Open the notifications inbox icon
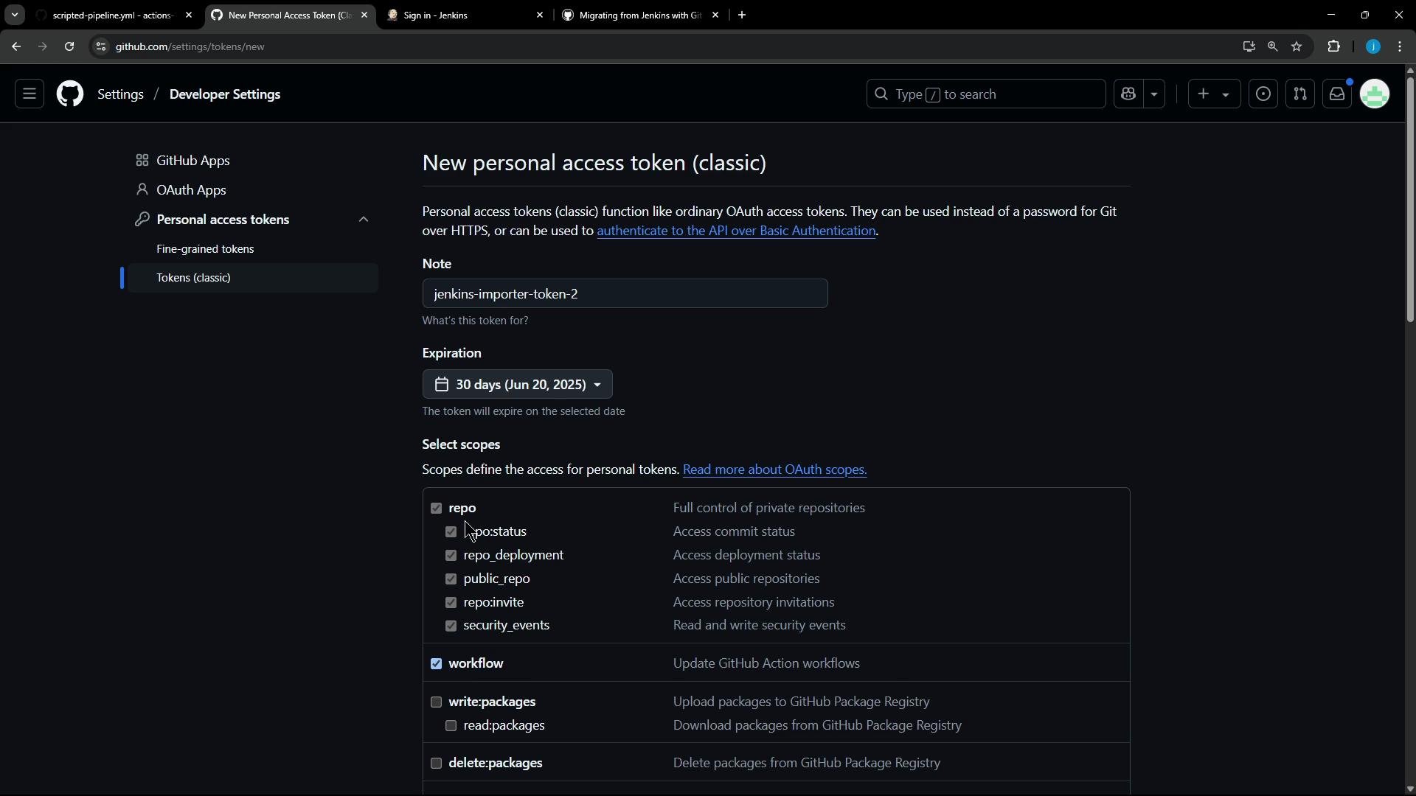This screenshot has width=1416, height=796. (1337, 94)
